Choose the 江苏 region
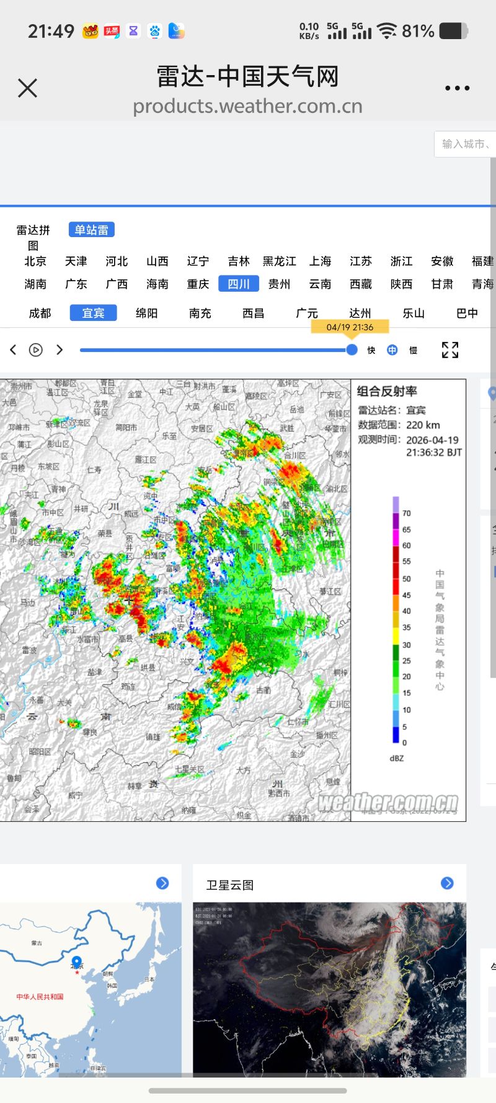496x1103 pixels. click(361, 261)
